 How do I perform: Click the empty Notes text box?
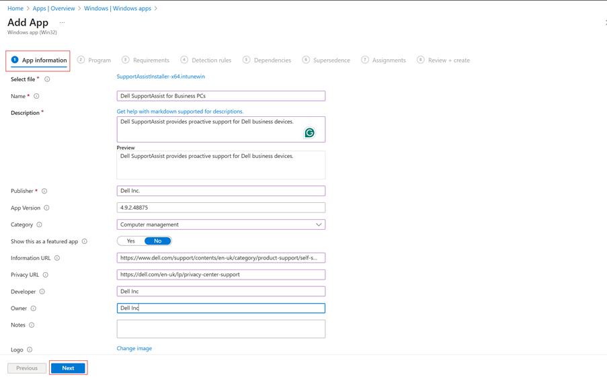(221, 329)
